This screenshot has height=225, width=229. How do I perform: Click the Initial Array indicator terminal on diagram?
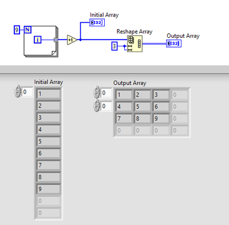tap(97, 22)
